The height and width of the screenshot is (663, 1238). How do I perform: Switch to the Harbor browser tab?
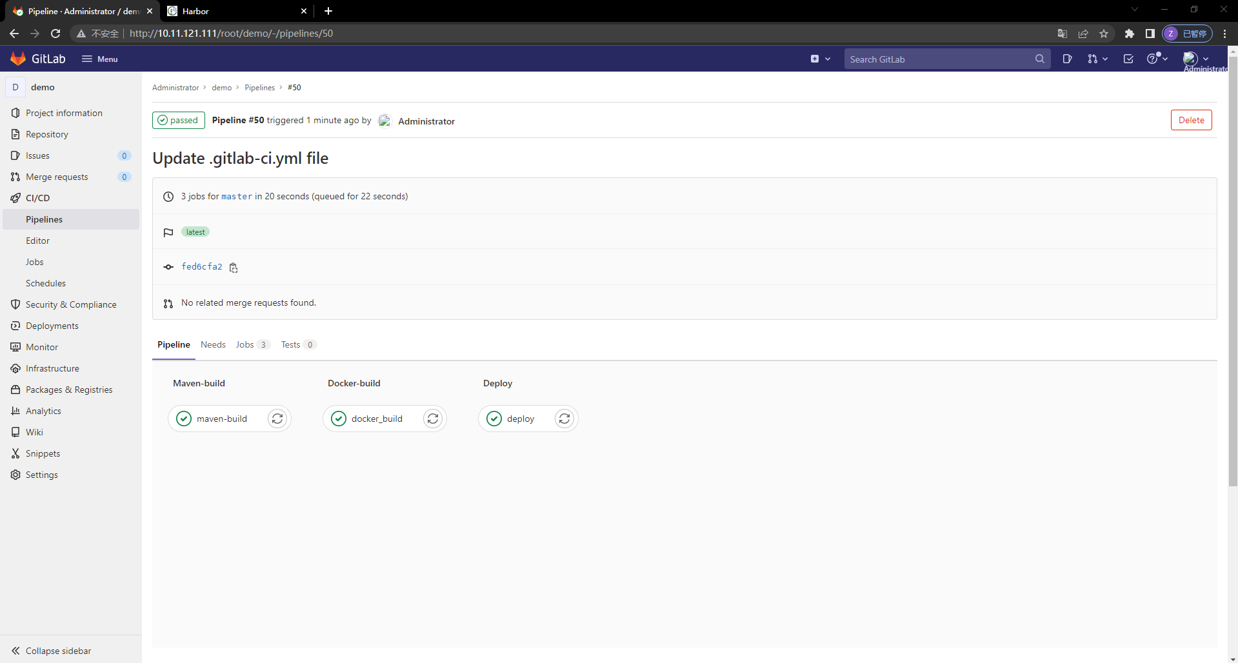coord(237,11)
